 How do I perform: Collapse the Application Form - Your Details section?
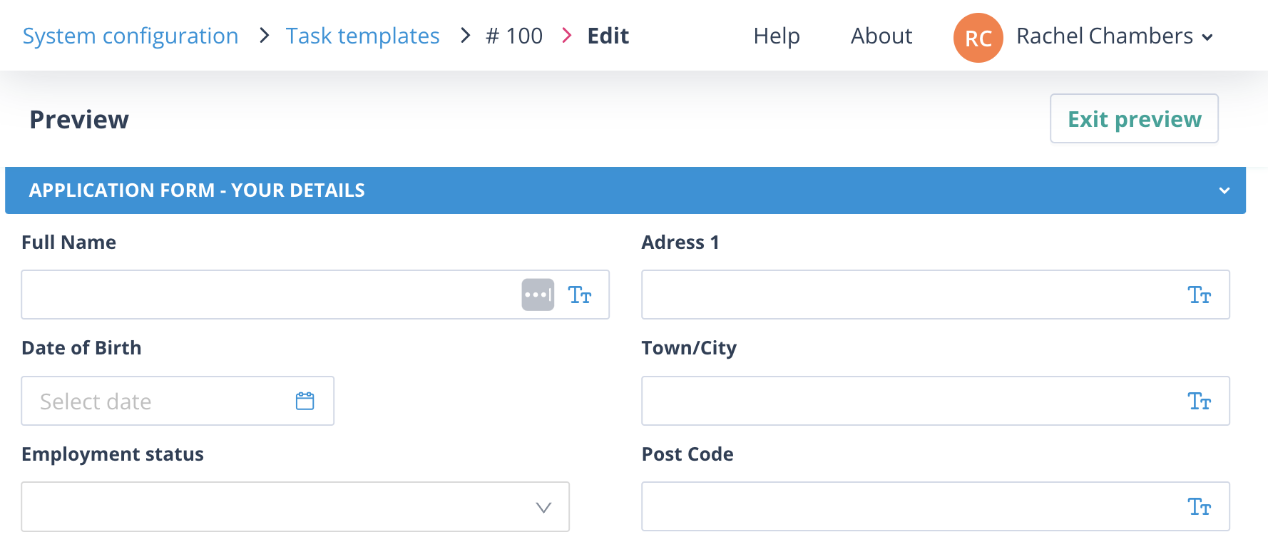(1224, 190)
